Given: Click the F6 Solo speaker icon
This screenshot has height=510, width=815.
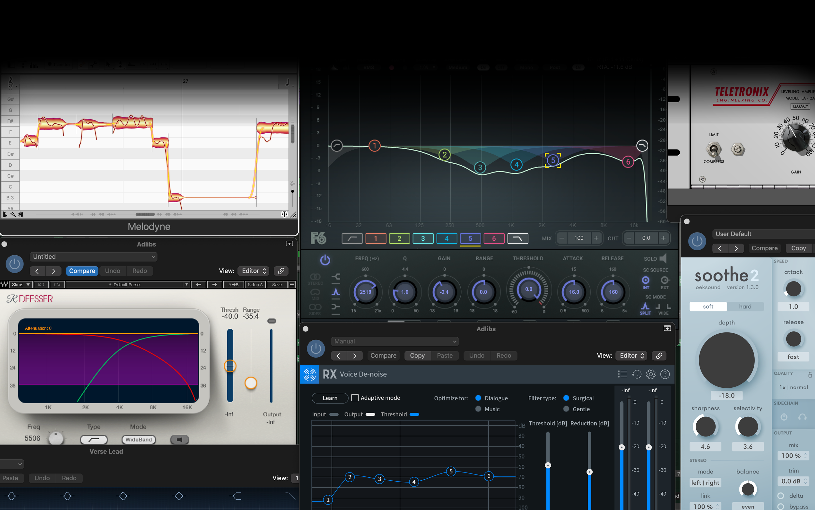Looking at the screenshot, I should point(663,258).
